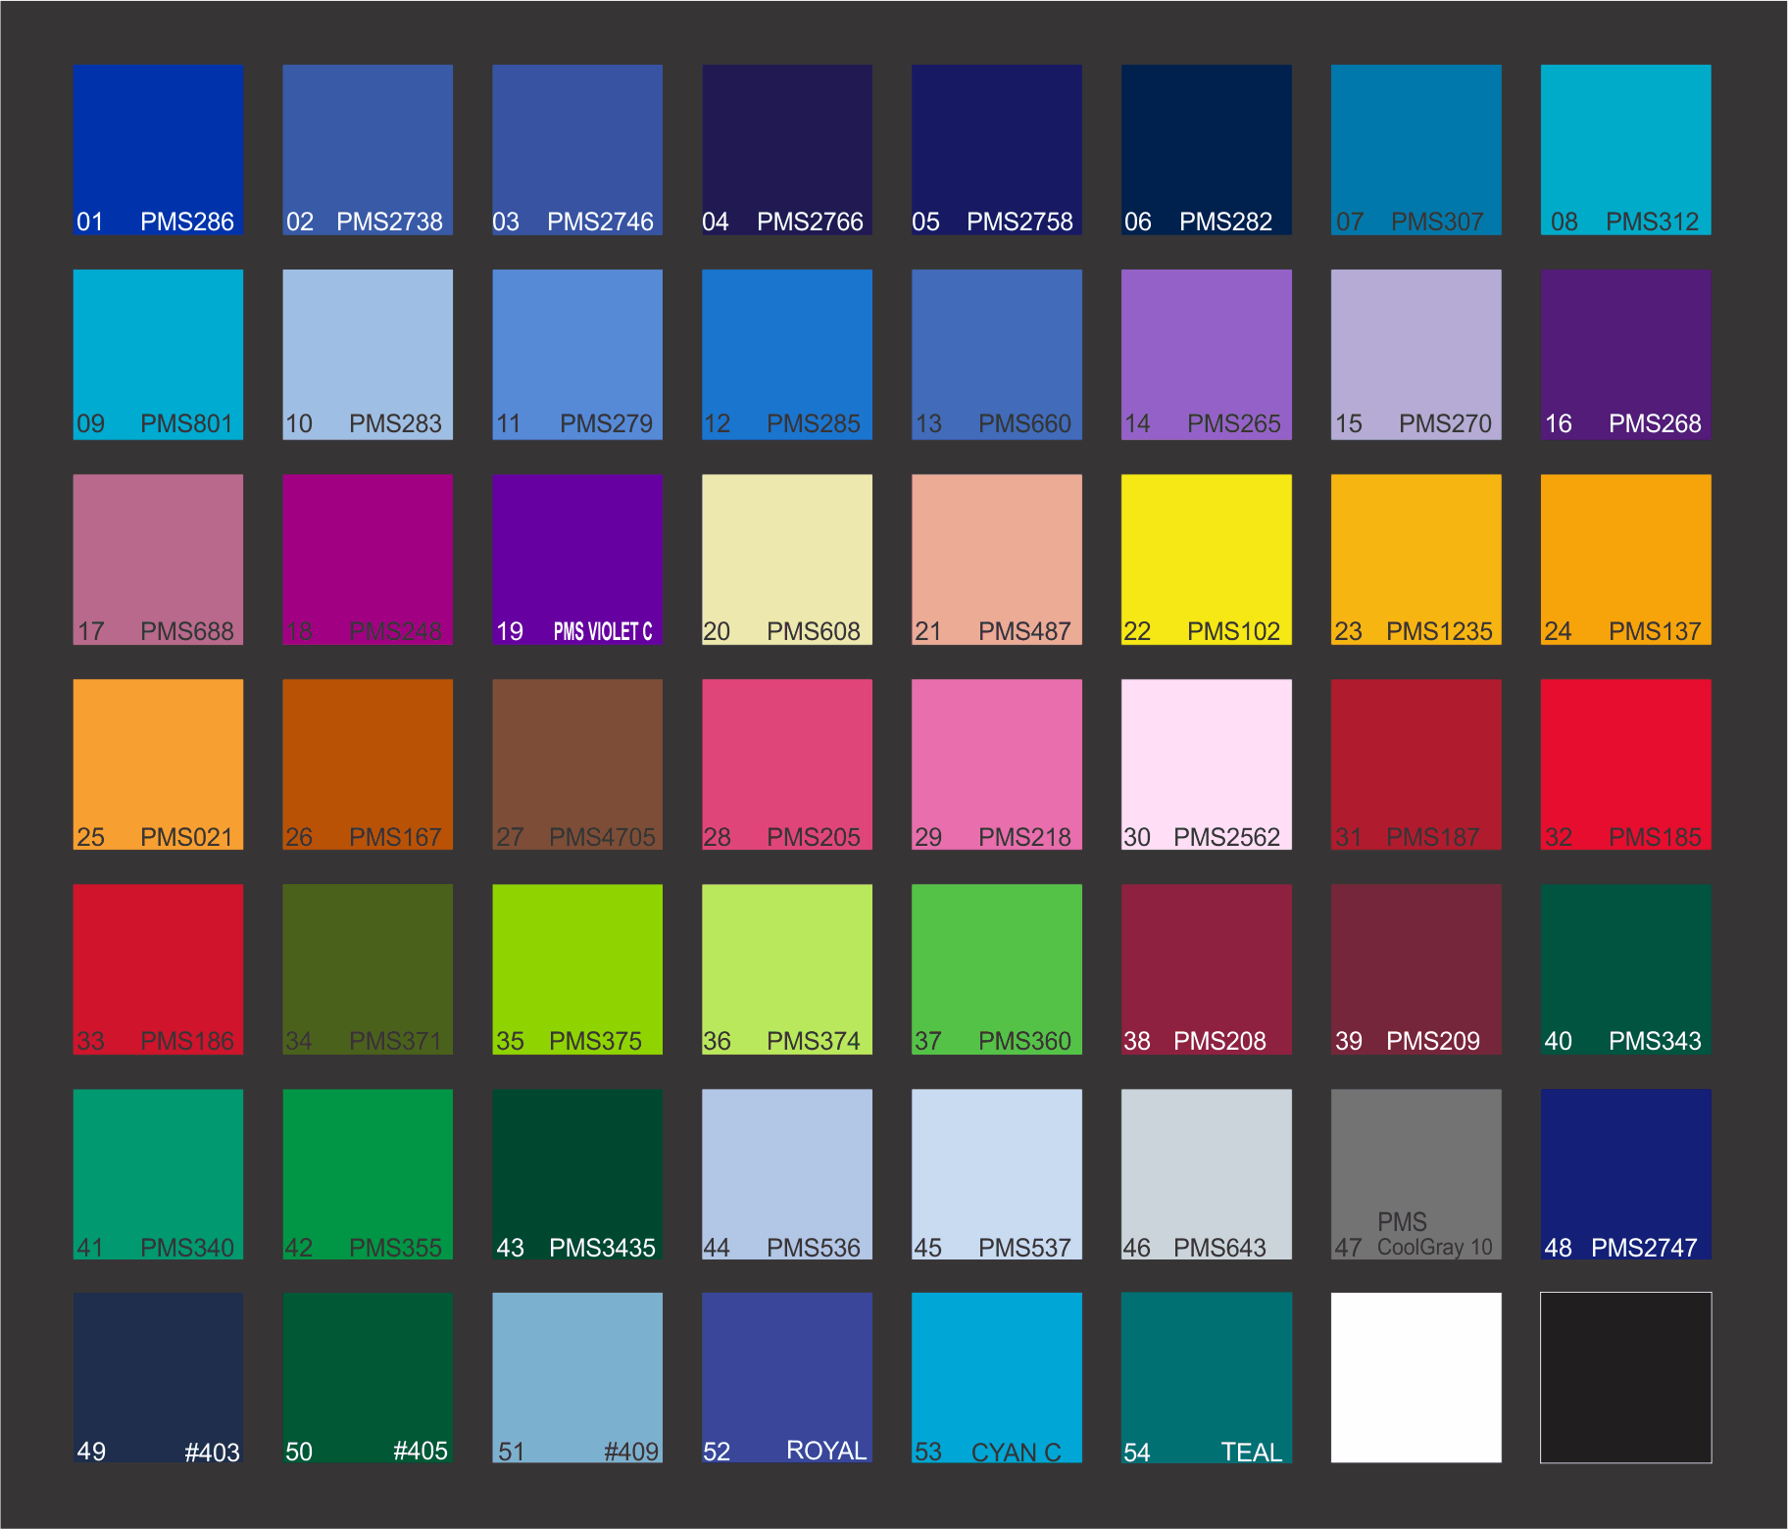Select the 19 PMS VIOLET C swatch
The width and height of the screenshot is (1788, 1529).
(577, 560)
